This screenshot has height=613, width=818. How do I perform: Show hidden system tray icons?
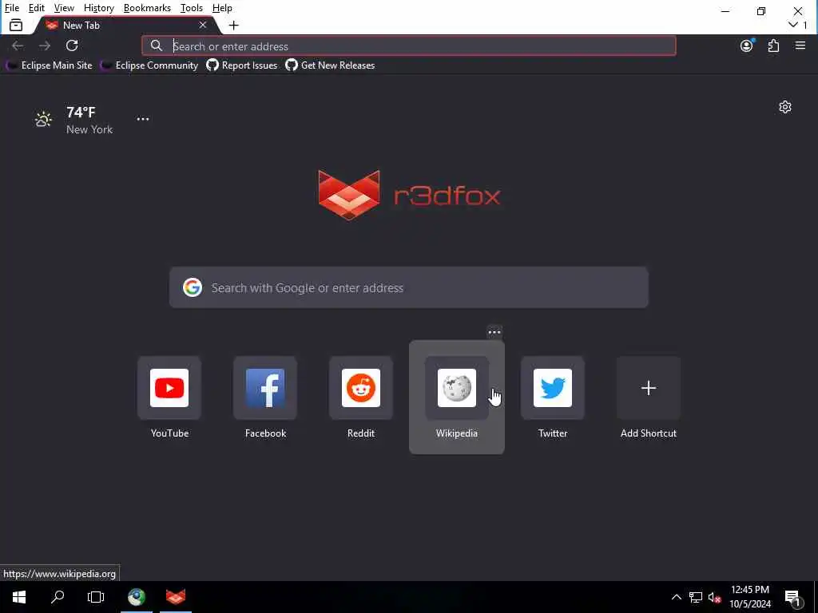coord(676,597)
